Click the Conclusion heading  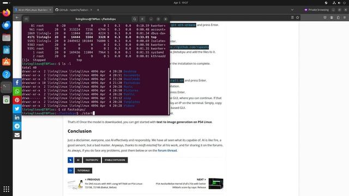80,131
